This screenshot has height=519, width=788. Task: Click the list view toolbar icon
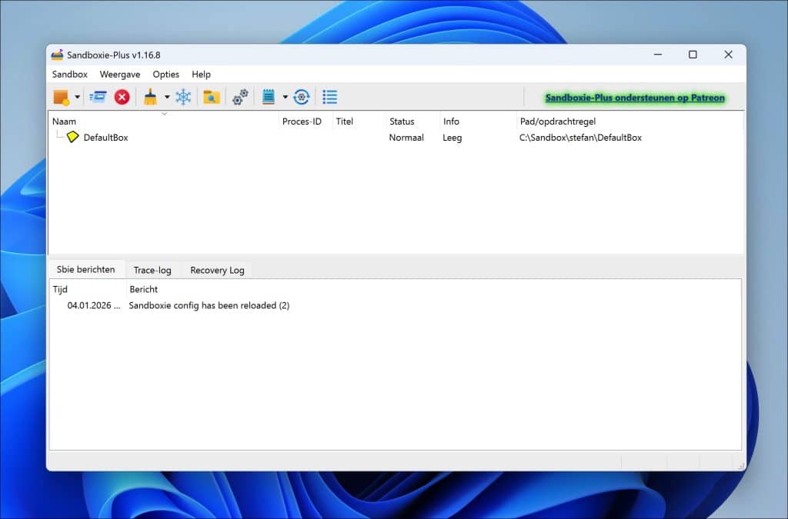(x=330, y=97)
